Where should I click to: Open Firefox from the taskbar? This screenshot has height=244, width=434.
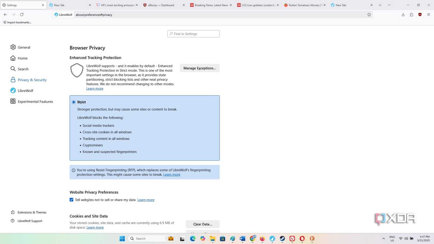pos(262,239)
